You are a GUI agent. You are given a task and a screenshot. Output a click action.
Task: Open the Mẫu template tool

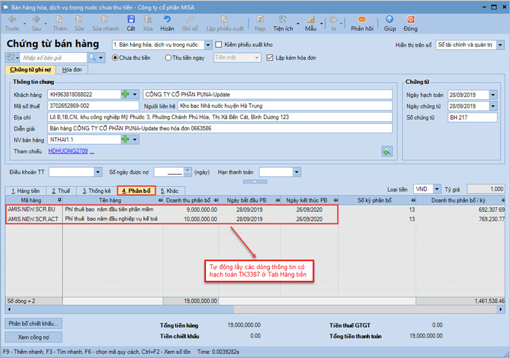[310, 23]
